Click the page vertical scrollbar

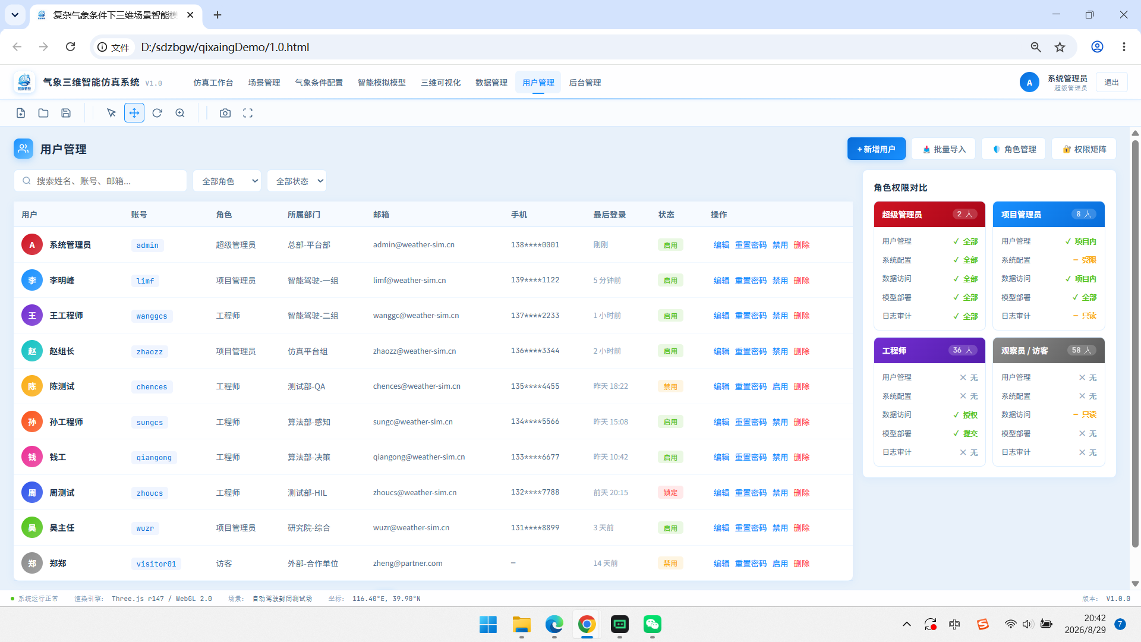(1135, 344)
